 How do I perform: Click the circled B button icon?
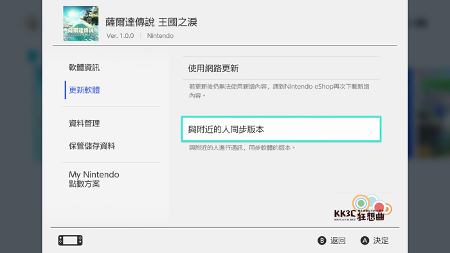321,241
